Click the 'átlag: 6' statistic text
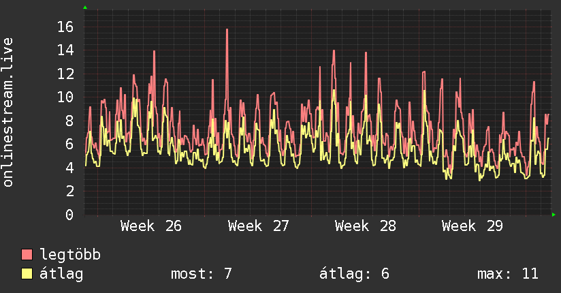Viewport: 561px width, 293px height. (354, 274)
